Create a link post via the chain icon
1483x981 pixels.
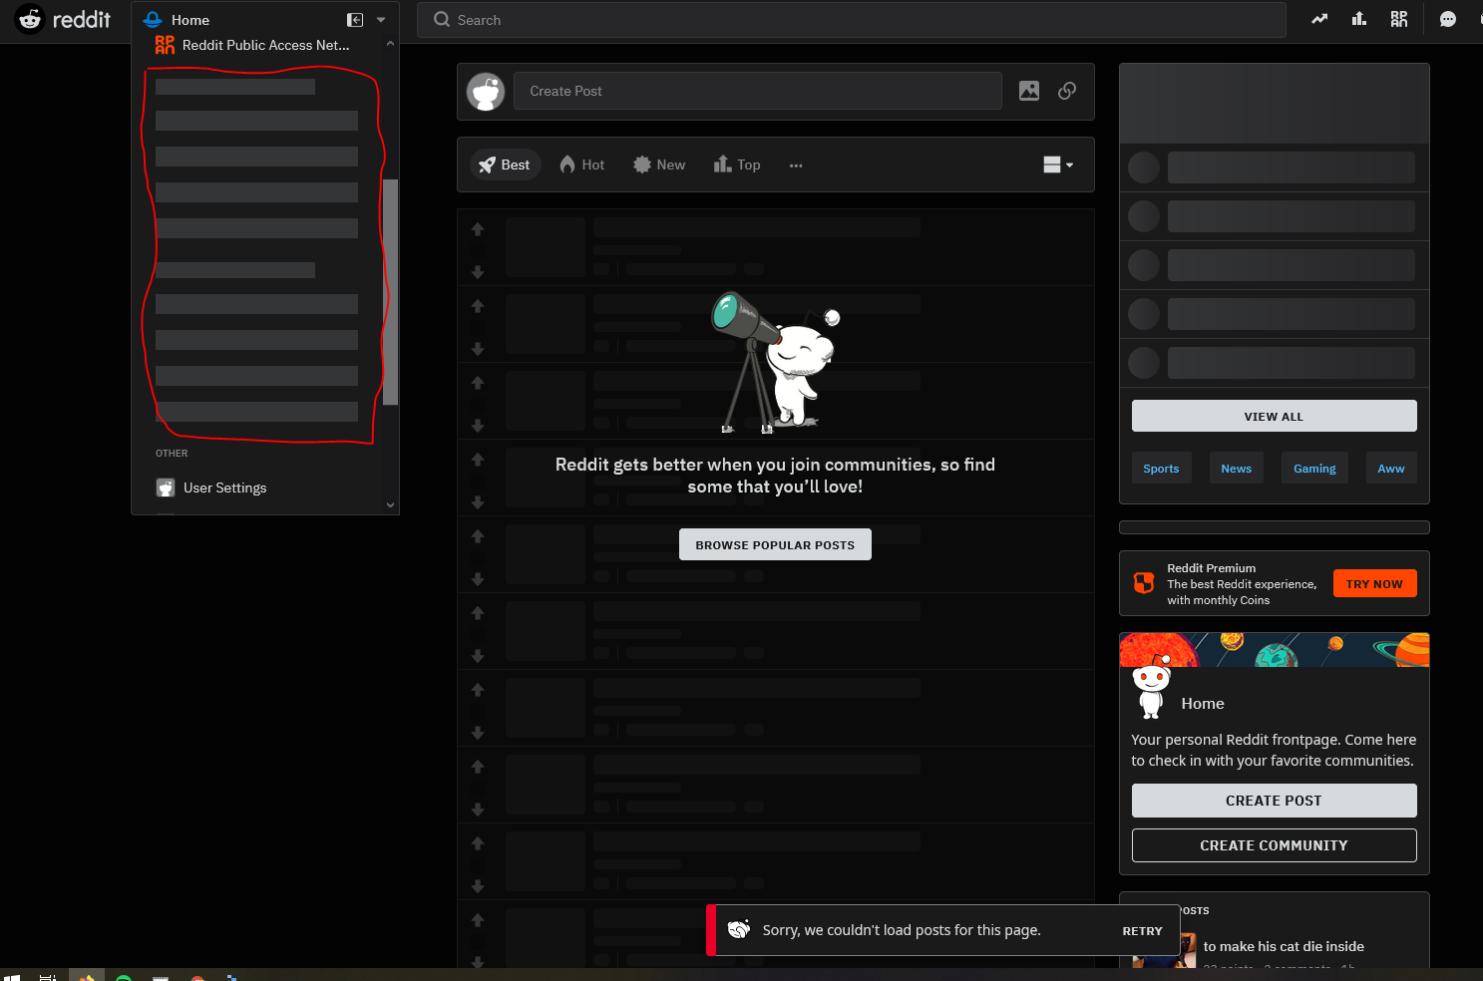click(x=1067, y=91)
